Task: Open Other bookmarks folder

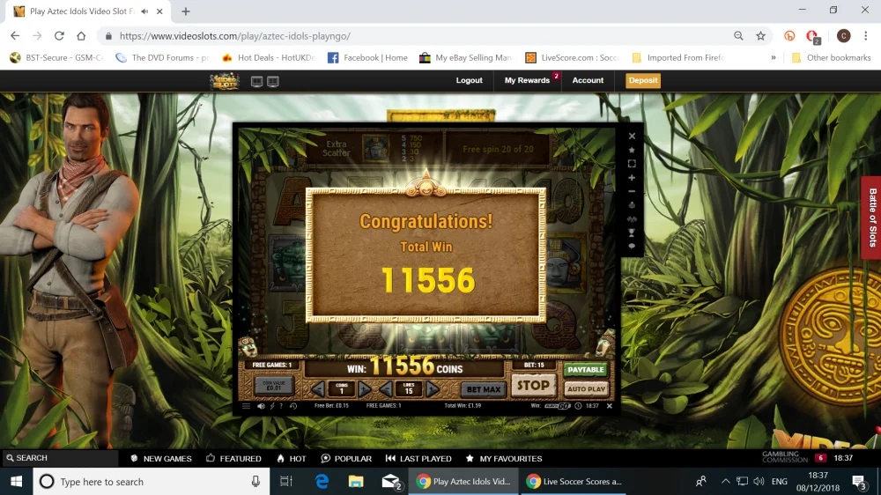Action: 831,57
